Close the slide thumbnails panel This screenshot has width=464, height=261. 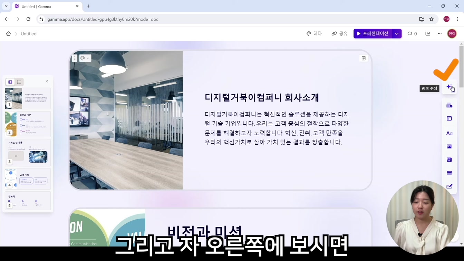point(47,81)
